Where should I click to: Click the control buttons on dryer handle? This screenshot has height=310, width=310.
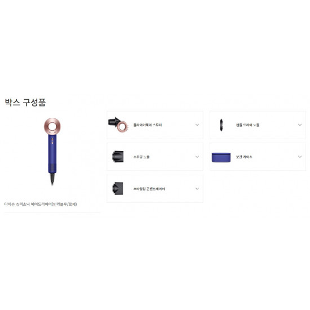[52, 141]
